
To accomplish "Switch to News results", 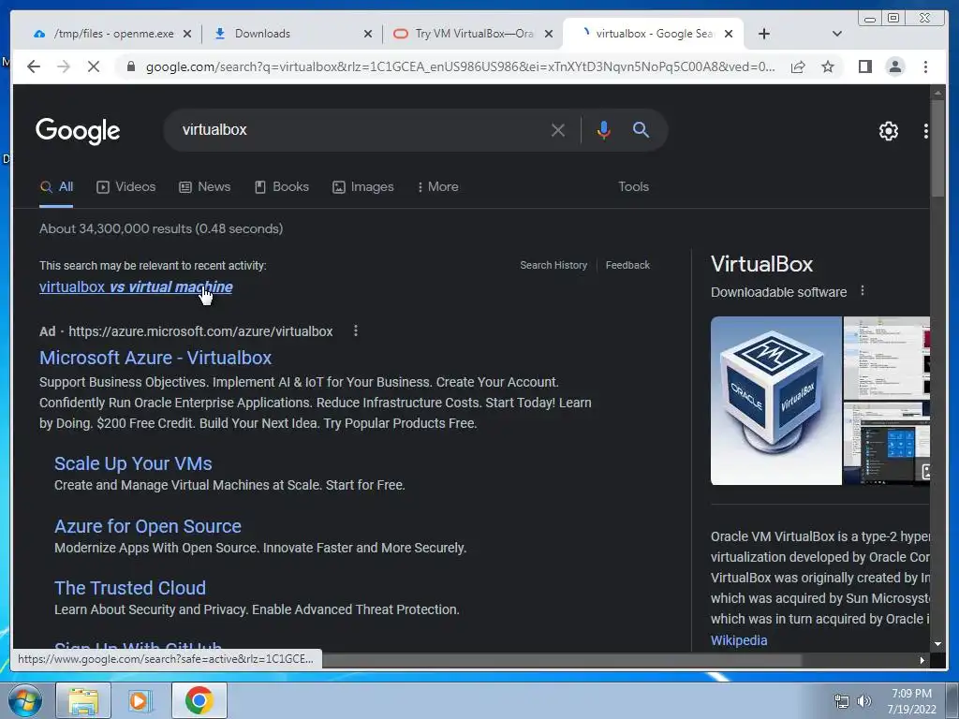I will (204, 187).
